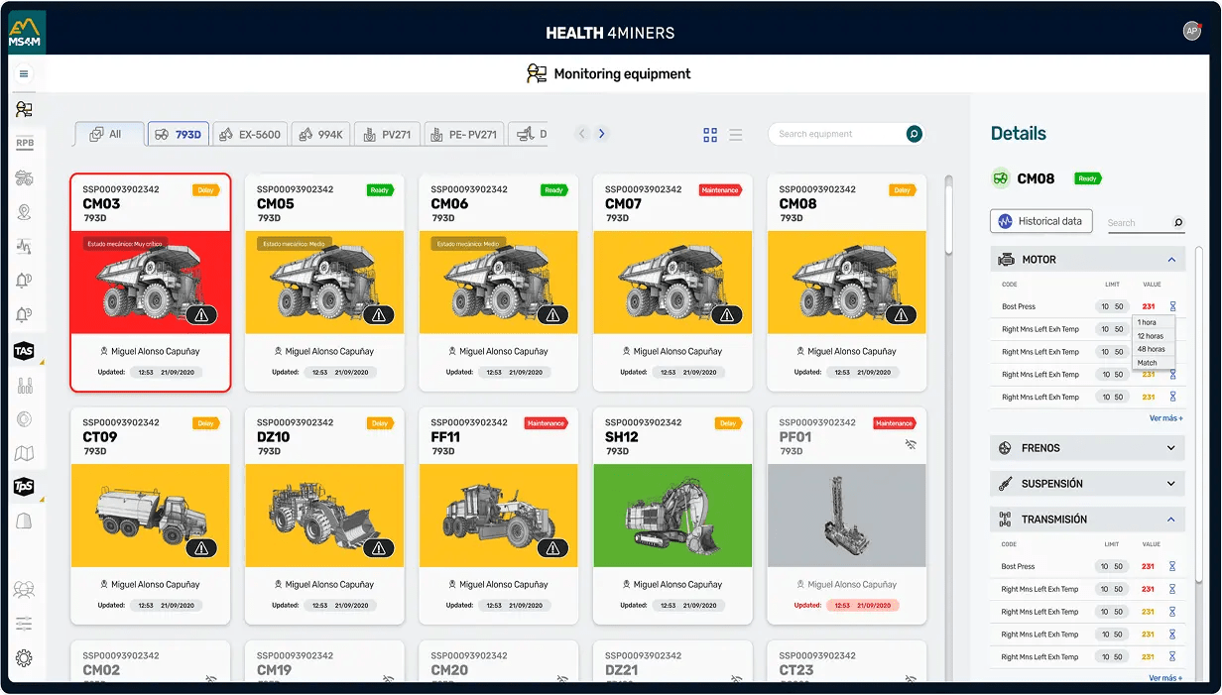Open Historical data for CM08
This screenshot has width=1222, height=695.
click(1041, 221)
